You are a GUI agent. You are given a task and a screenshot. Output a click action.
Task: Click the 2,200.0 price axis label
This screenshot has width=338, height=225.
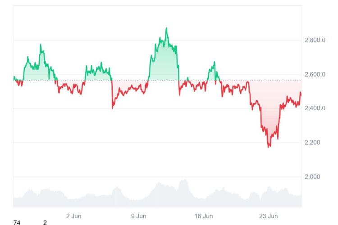[315, 143]
